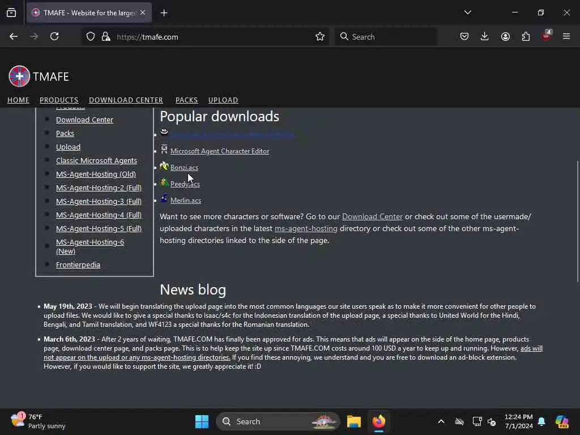Click the Merlin character icon
Image resolution: width=580 pixels, height=435 pixels.
click(164, 199)
